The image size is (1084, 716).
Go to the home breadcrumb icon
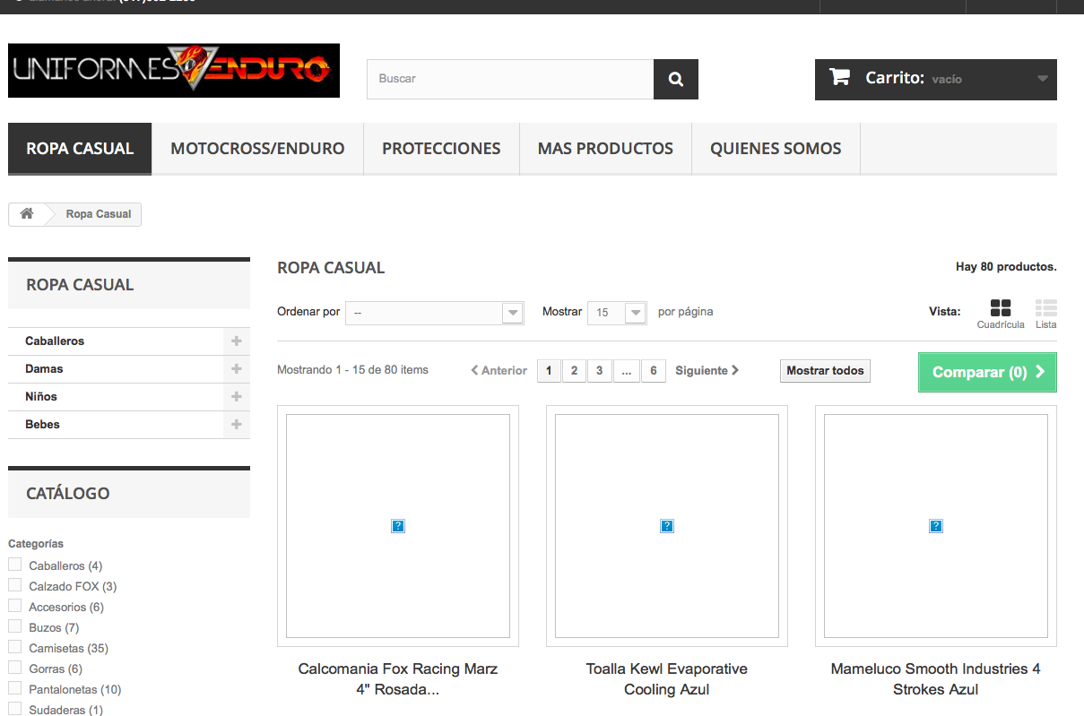tap(27, 214)
